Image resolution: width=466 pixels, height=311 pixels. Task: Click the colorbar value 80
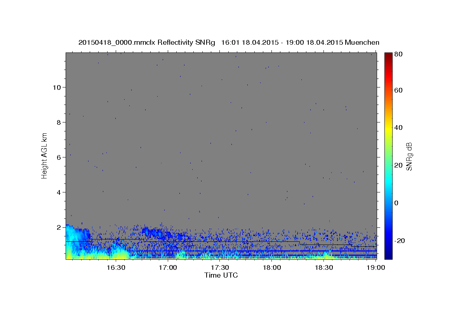point(399,54)
